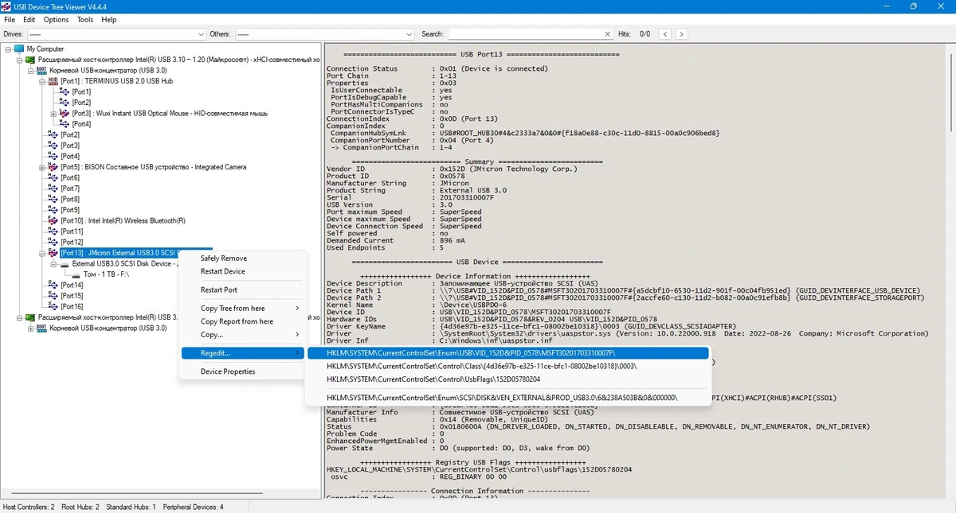Open the Copy Report from here submenu

[x=242, y=321]
